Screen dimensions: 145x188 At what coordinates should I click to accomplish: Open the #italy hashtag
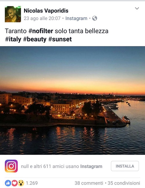click(13, 39)
